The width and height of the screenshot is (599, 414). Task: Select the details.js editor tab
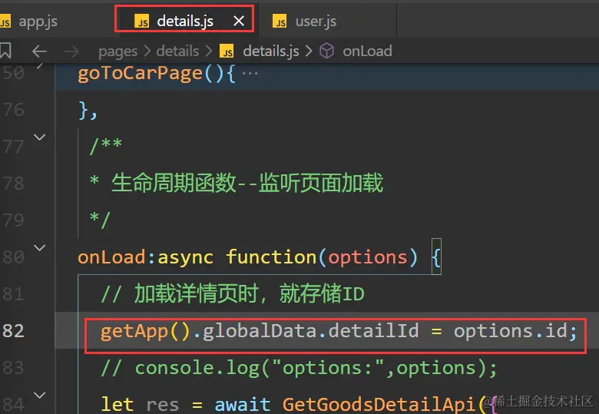[185, 21]
